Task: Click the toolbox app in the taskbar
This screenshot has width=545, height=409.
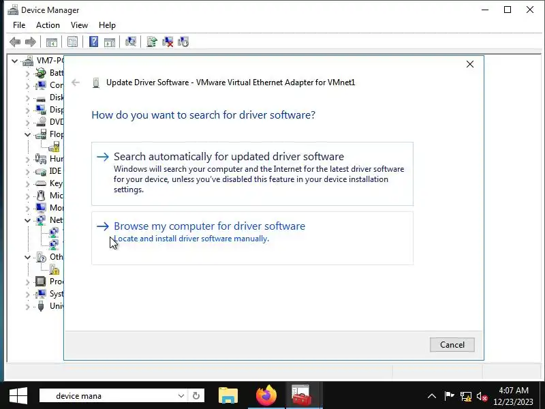Action: (301, 395)
